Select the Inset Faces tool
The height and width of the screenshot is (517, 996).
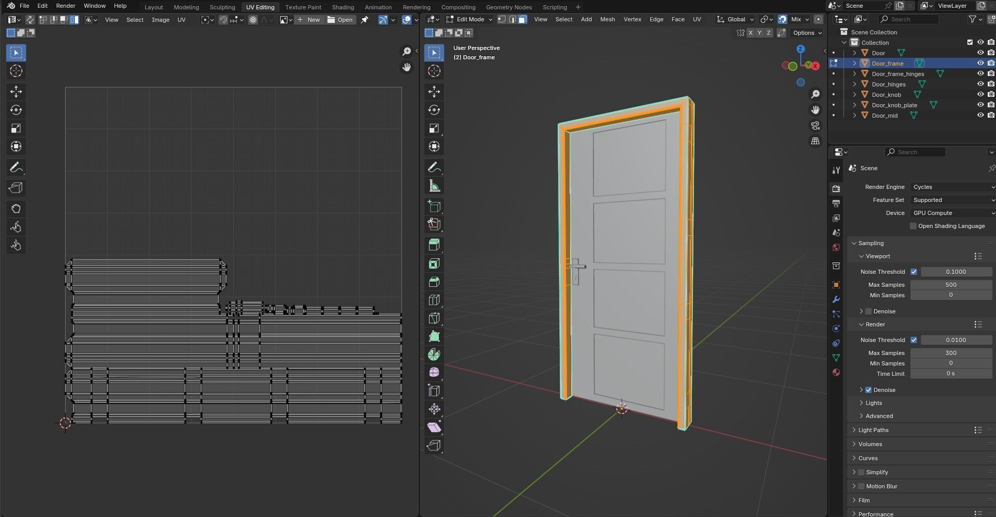[x=434, y=263]
